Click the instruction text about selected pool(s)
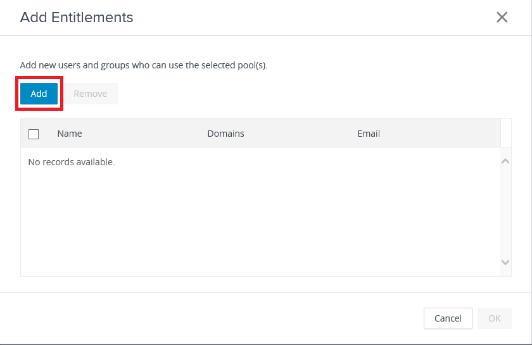The width and height of the screenshot is (532, 345). point(144,65)
